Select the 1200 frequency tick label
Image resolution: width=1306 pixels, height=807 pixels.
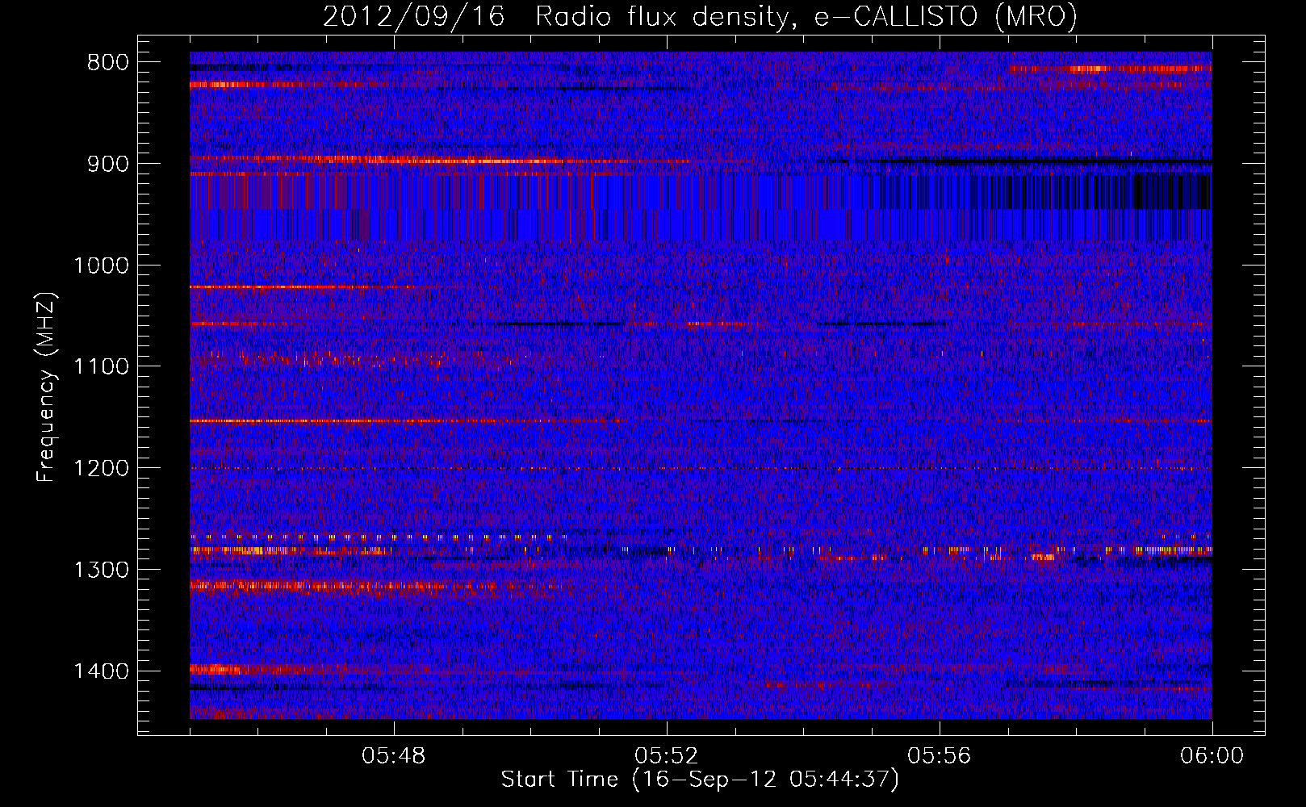(x=101, y=469)
